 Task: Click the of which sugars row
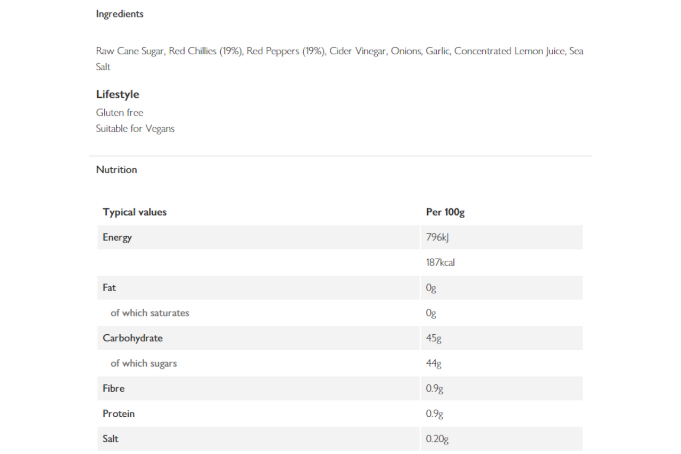340,364
